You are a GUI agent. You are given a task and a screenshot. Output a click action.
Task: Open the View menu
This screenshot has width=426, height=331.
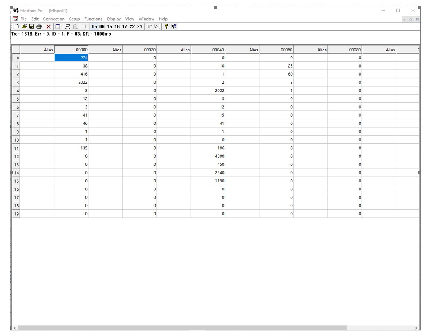tap(130, 19)
